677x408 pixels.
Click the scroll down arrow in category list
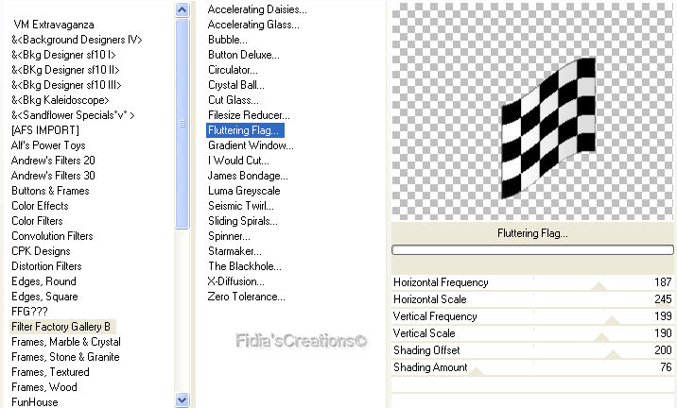[182, 399]
